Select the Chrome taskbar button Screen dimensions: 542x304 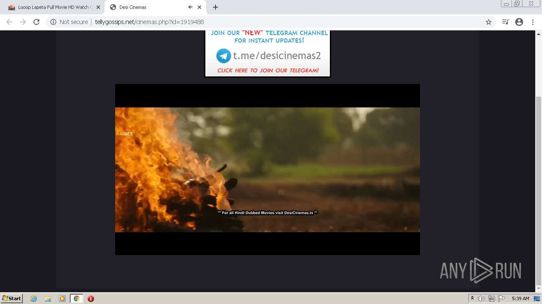(x=77, y=299)
